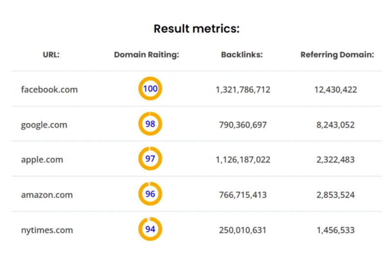
Task: Select backlinks value 766,715,413
Action: pyautogui.click(x=243, y=195)
